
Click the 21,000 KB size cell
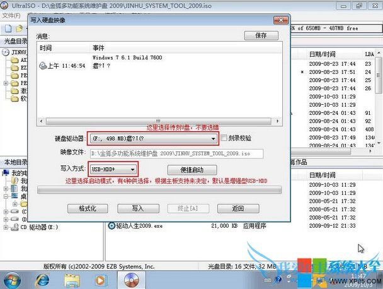click(x=224, y=226)
